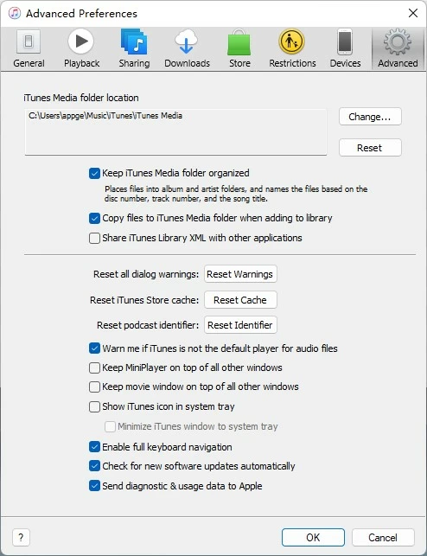Viewport: 427px width, 556px height.
Task: Open the General preferences icon
Action: pos(29,42)
